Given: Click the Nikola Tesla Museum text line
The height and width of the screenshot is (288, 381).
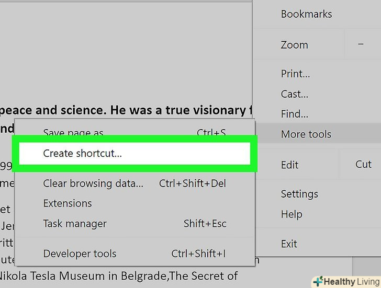Looking at the screenshot, I should click(119, 275).
